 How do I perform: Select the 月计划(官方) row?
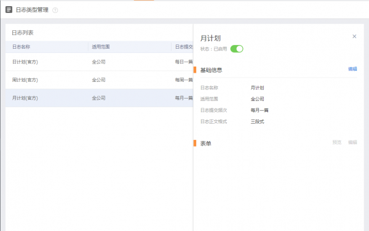99,98
